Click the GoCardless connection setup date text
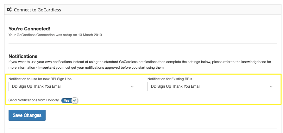 pyautogui.click(x=55, y=35)
